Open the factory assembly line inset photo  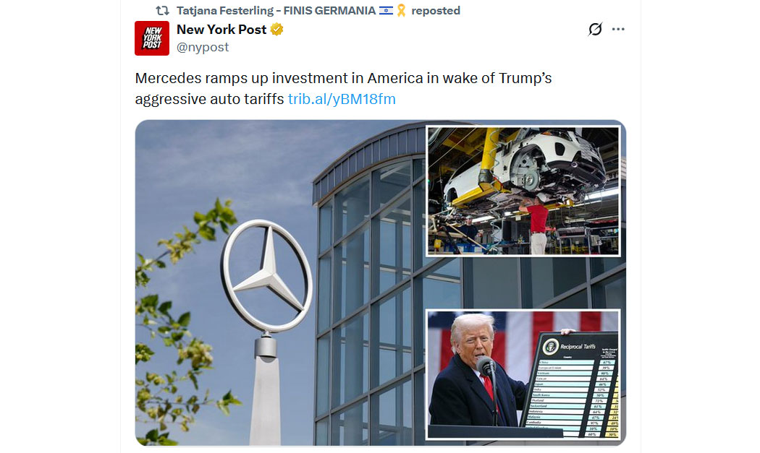click(523, 191)
